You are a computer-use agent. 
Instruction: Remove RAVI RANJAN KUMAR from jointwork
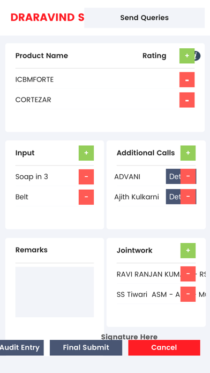click(188, 274)
